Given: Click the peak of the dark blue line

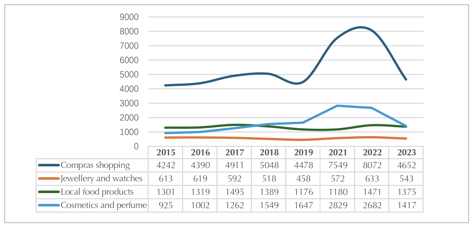Looking at the screenshot, I should [361, 27].
